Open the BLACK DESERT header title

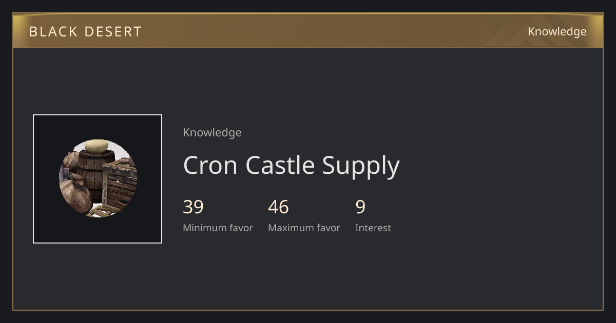(85, 32)
